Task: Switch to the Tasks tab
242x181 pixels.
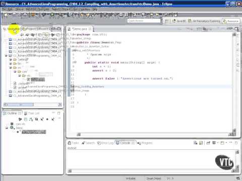Action: (x=73, y=143)
